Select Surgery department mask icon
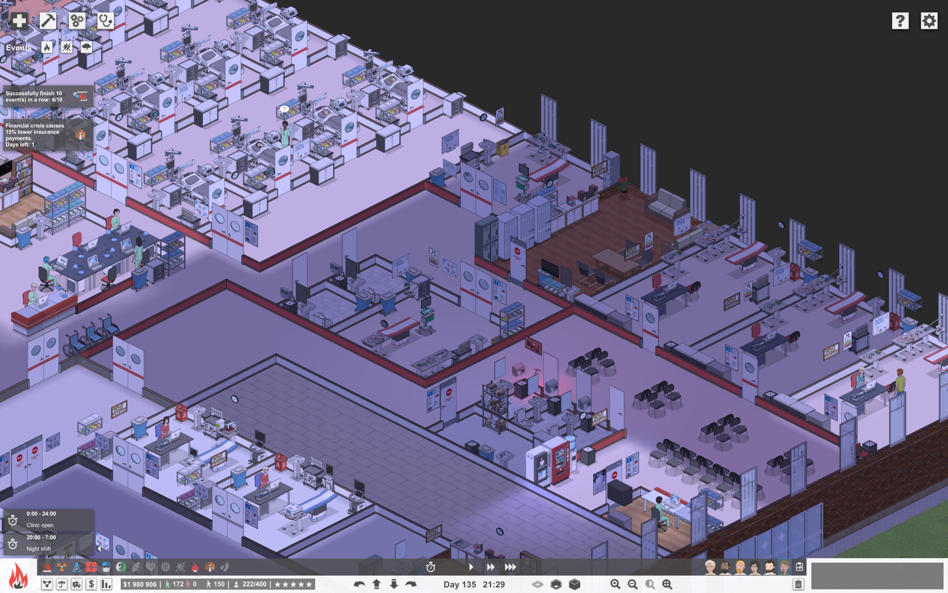The height and width of the screenshot is (593, 948). 106,567
